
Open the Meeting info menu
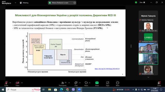click(x=24, y=3)
